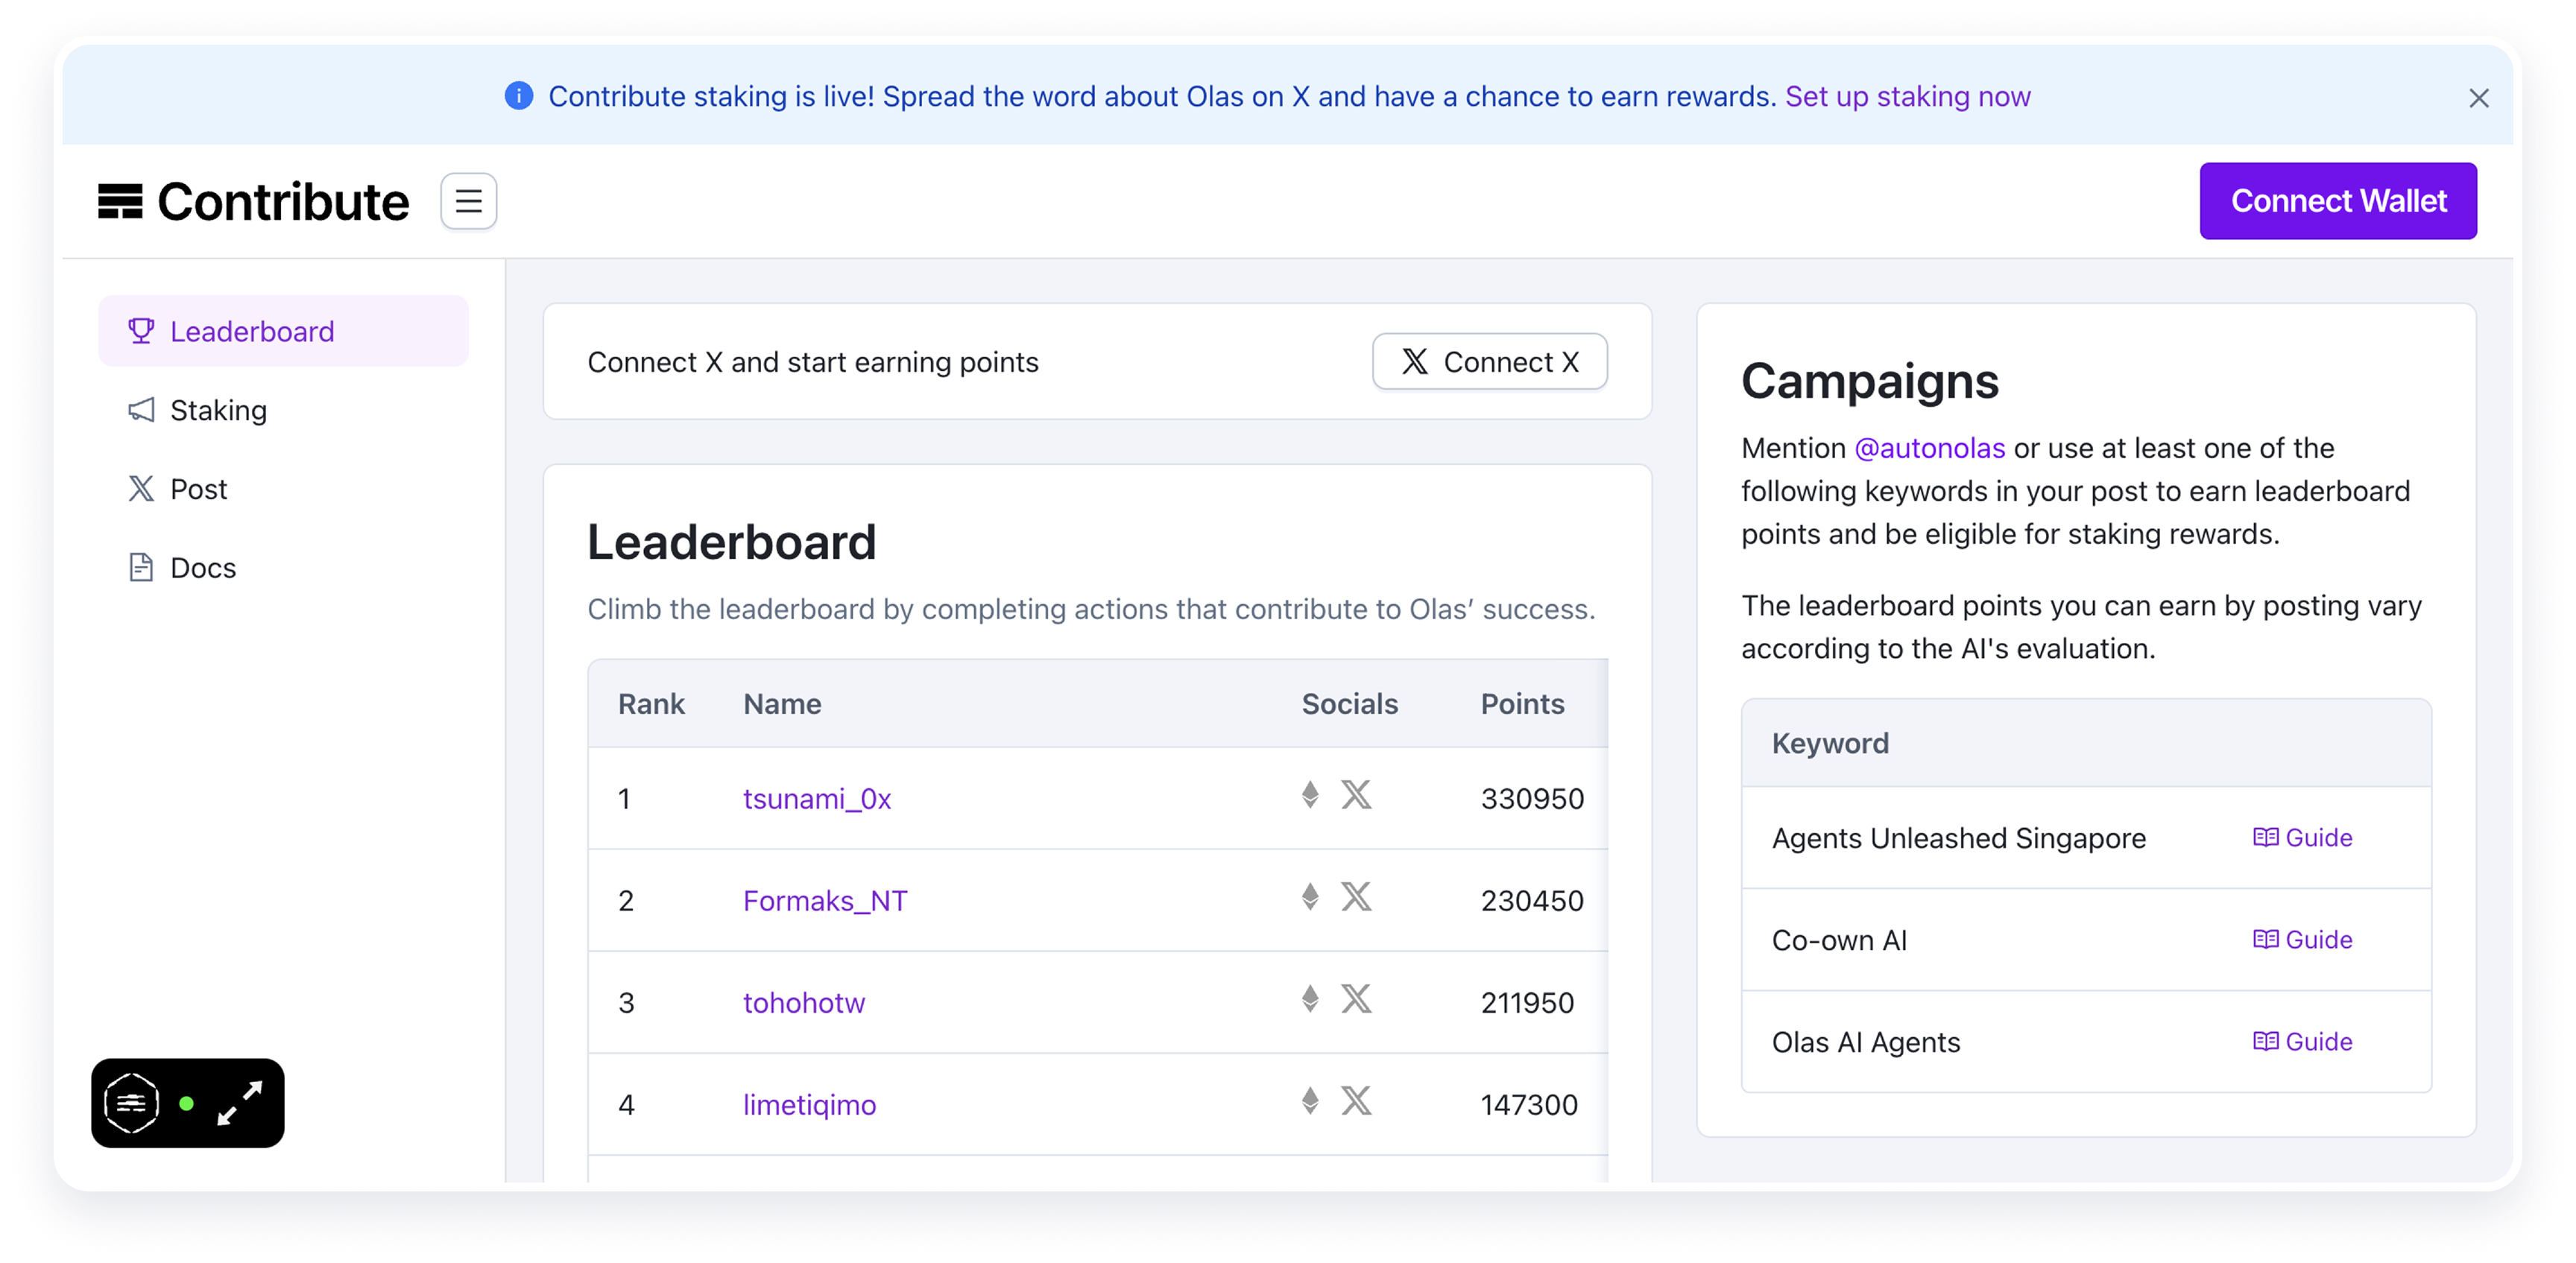Click the hexagon agent icon in black widget
2576x1263 pixels.
[132, 1103]
